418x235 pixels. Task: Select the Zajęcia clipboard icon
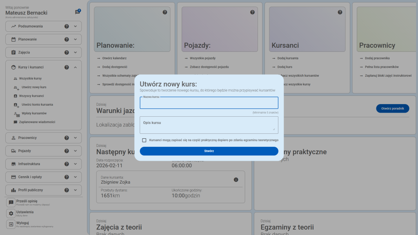coord(14,52)
